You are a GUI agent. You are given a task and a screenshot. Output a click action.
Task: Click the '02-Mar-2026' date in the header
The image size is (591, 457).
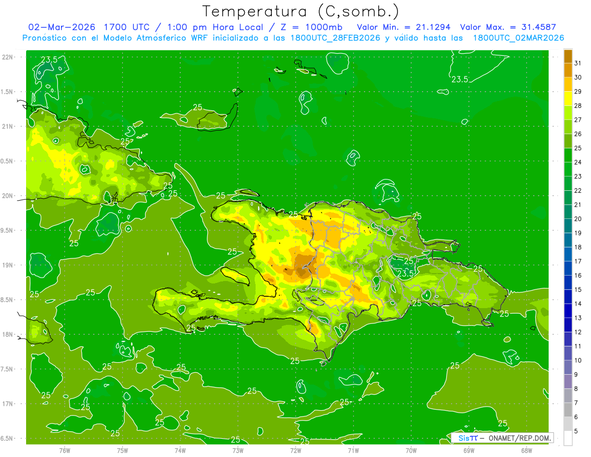[62, 27]
